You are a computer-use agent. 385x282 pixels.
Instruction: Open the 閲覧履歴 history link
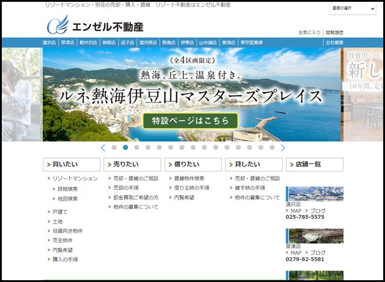point(334,32)
